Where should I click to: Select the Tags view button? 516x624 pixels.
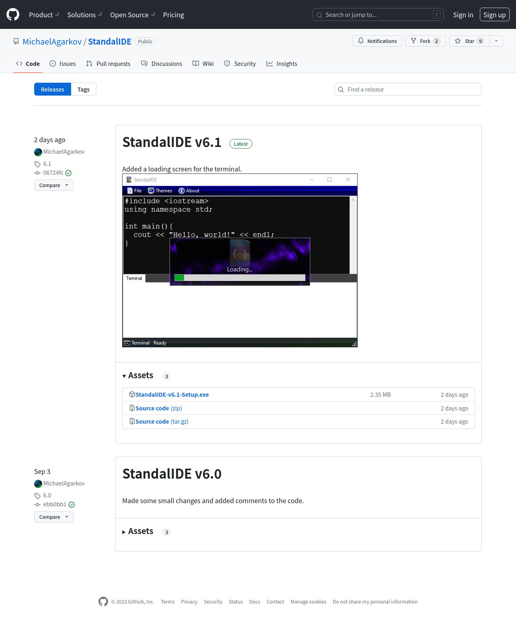point(84,89)
